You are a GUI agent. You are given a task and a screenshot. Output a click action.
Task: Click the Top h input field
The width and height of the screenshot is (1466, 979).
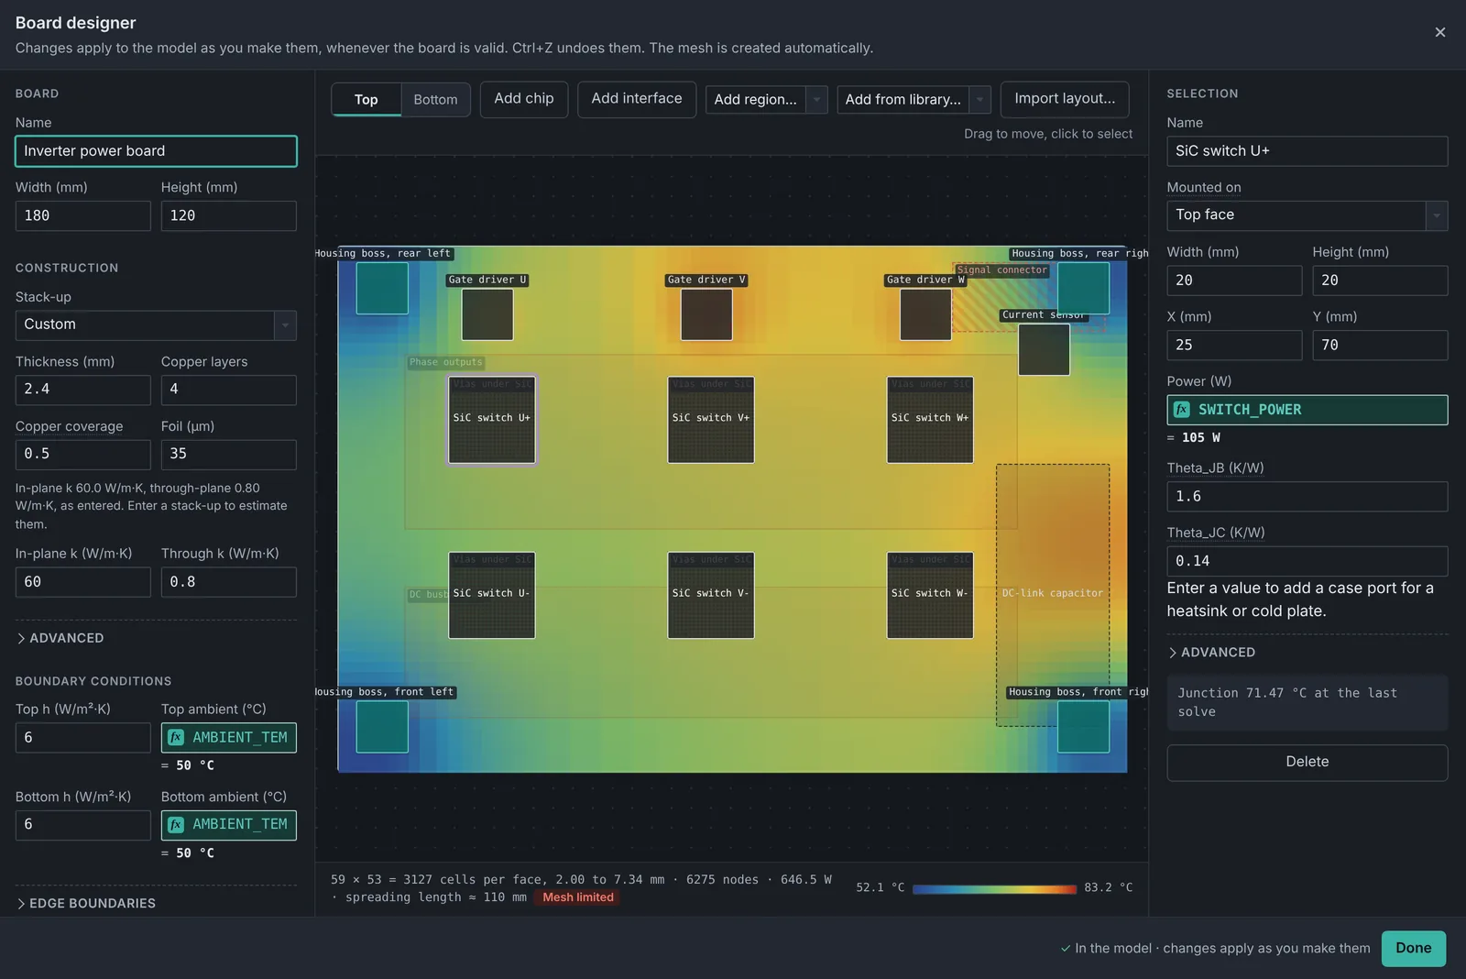coord(83,738)
